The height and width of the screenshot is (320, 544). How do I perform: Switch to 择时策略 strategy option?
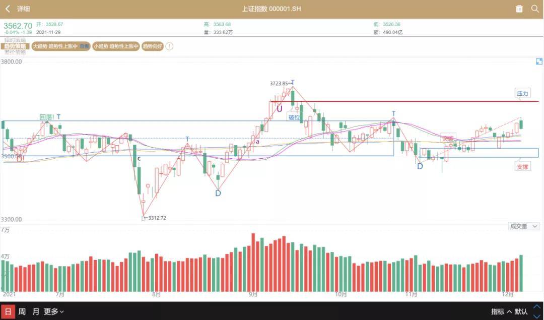point(15,40)
